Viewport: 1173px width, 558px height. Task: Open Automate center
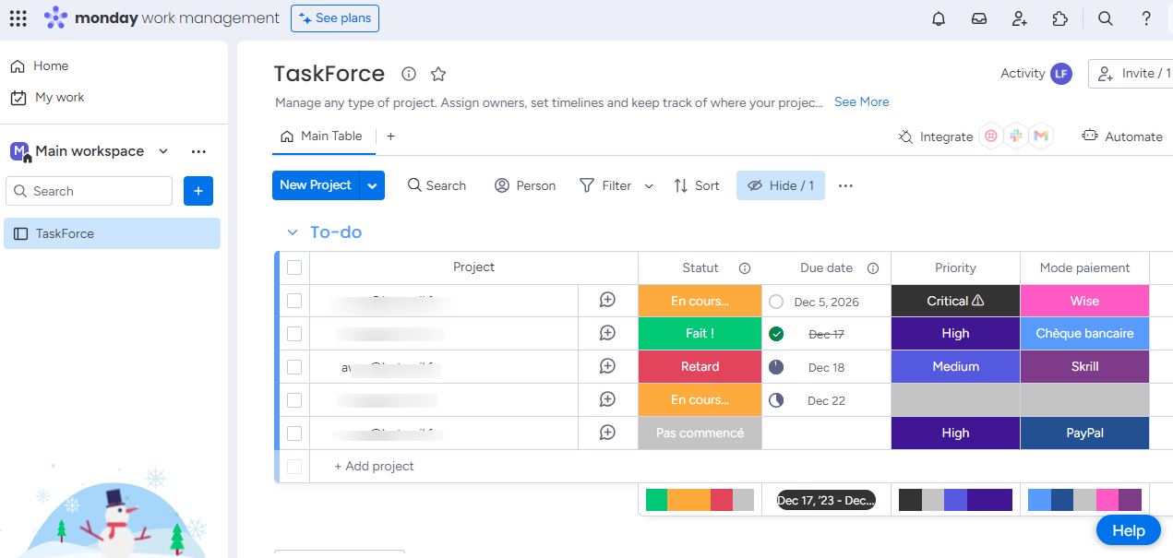(1122, 137)
